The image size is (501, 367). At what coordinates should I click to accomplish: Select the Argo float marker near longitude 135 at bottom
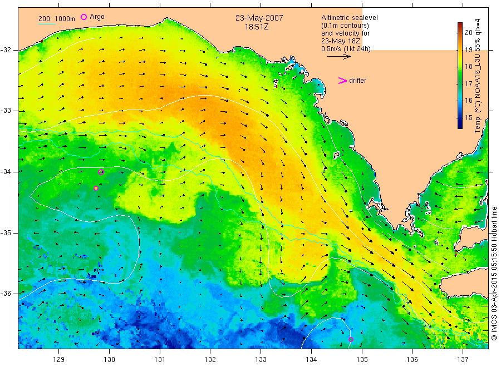tap(351, 340)
